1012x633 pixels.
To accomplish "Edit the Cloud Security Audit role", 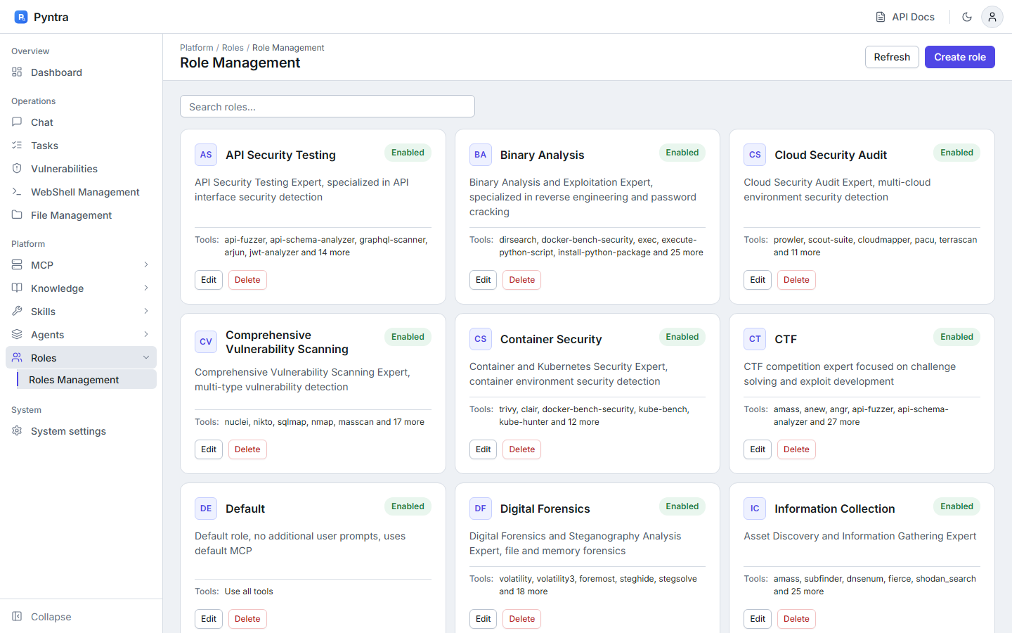I will (x=758, y=280).
